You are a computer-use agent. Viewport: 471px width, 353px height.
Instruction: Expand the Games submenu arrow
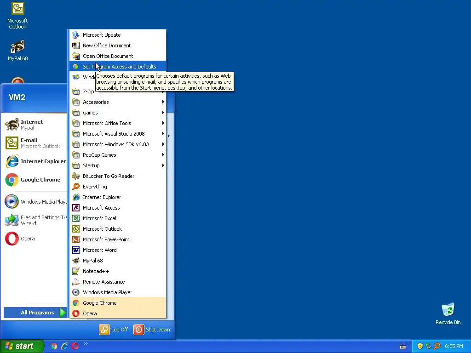[x=163, y=113]
